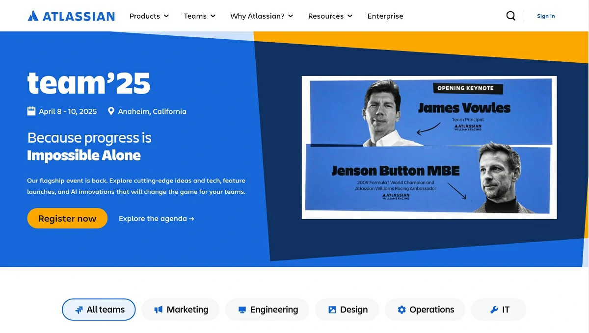
Task: Click the calendar icon beside April 8 - 10
Action: point(31,111)
